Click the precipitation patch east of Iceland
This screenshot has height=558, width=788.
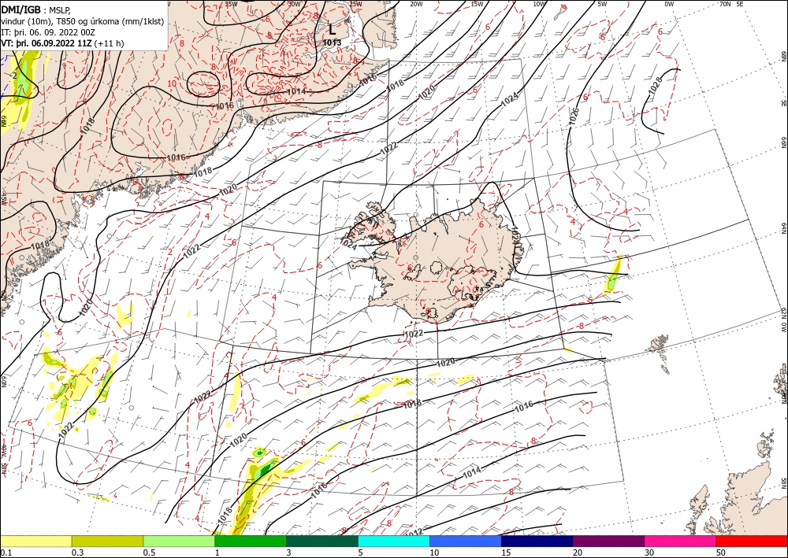pos(612,275)
